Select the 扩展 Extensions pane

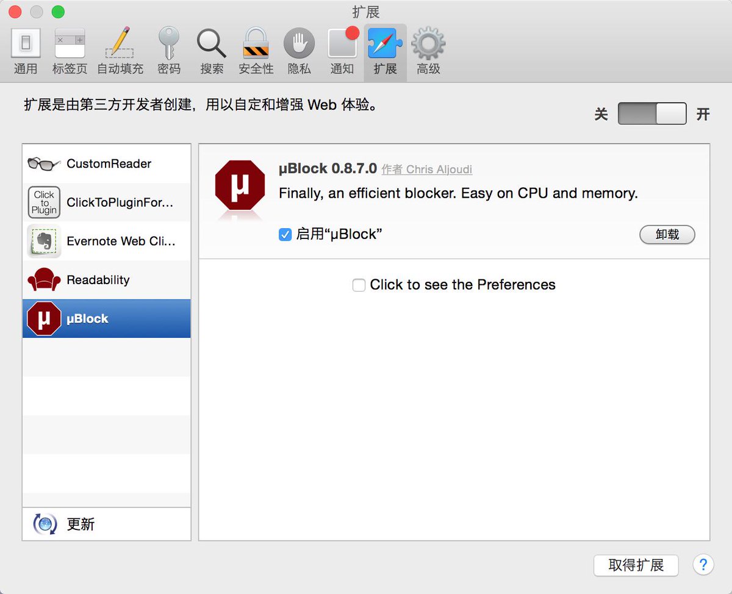[x=385, y=52]
